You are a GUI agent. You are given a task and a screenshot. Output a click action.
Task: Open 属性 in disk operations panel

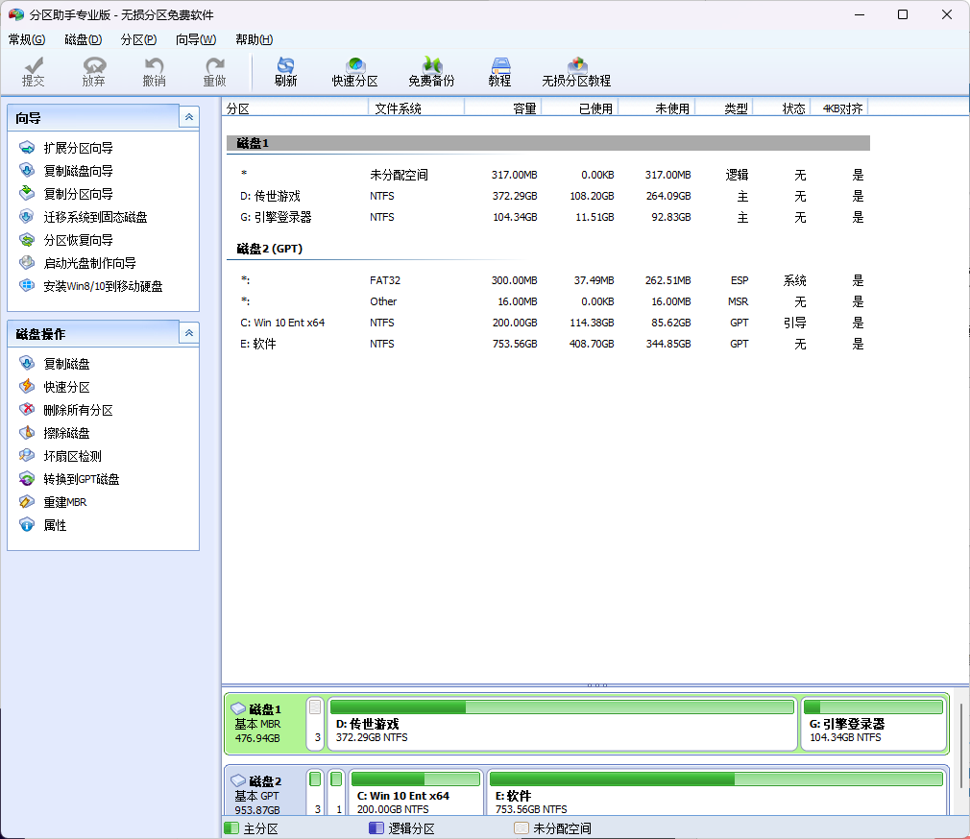(55, 525)
